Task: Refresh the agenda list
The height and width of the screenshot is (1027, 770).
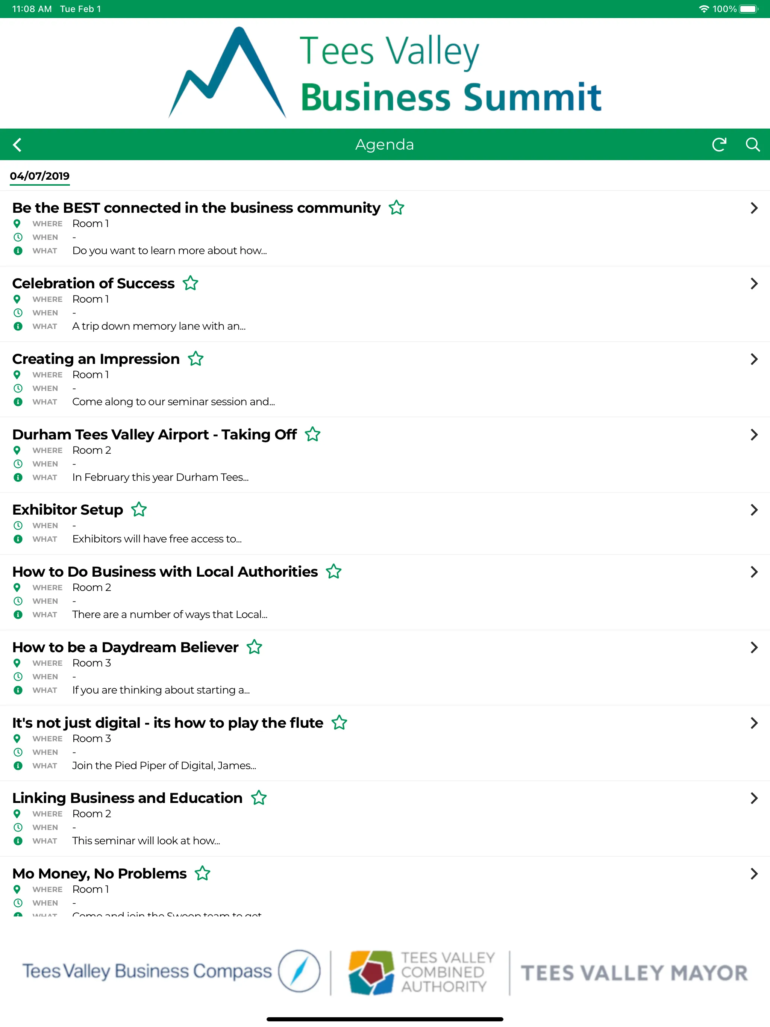Action: [x=719, y=145]
